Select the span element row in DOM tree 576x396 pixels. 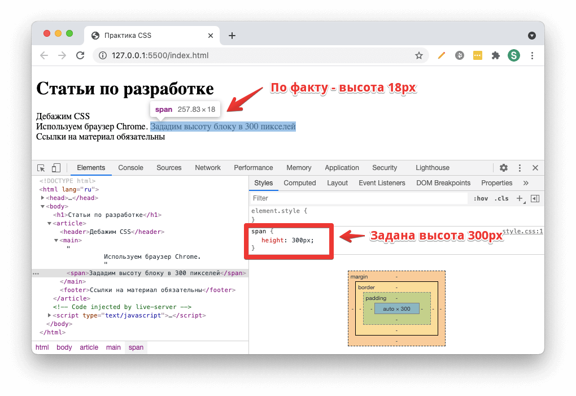(140, 273)
